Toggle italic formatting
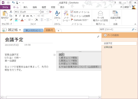The width and height of the screenshot is (138, 99). point(20,16)
